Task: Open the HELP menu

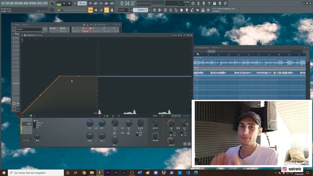Action: click(45, 3)
